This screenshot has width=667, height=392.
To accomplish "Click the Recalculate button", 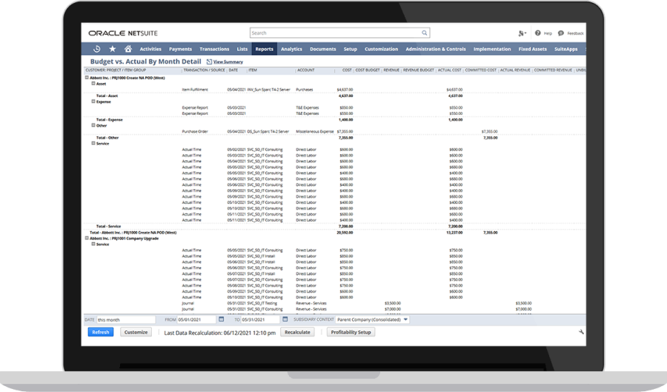I will tap(297, 332).
